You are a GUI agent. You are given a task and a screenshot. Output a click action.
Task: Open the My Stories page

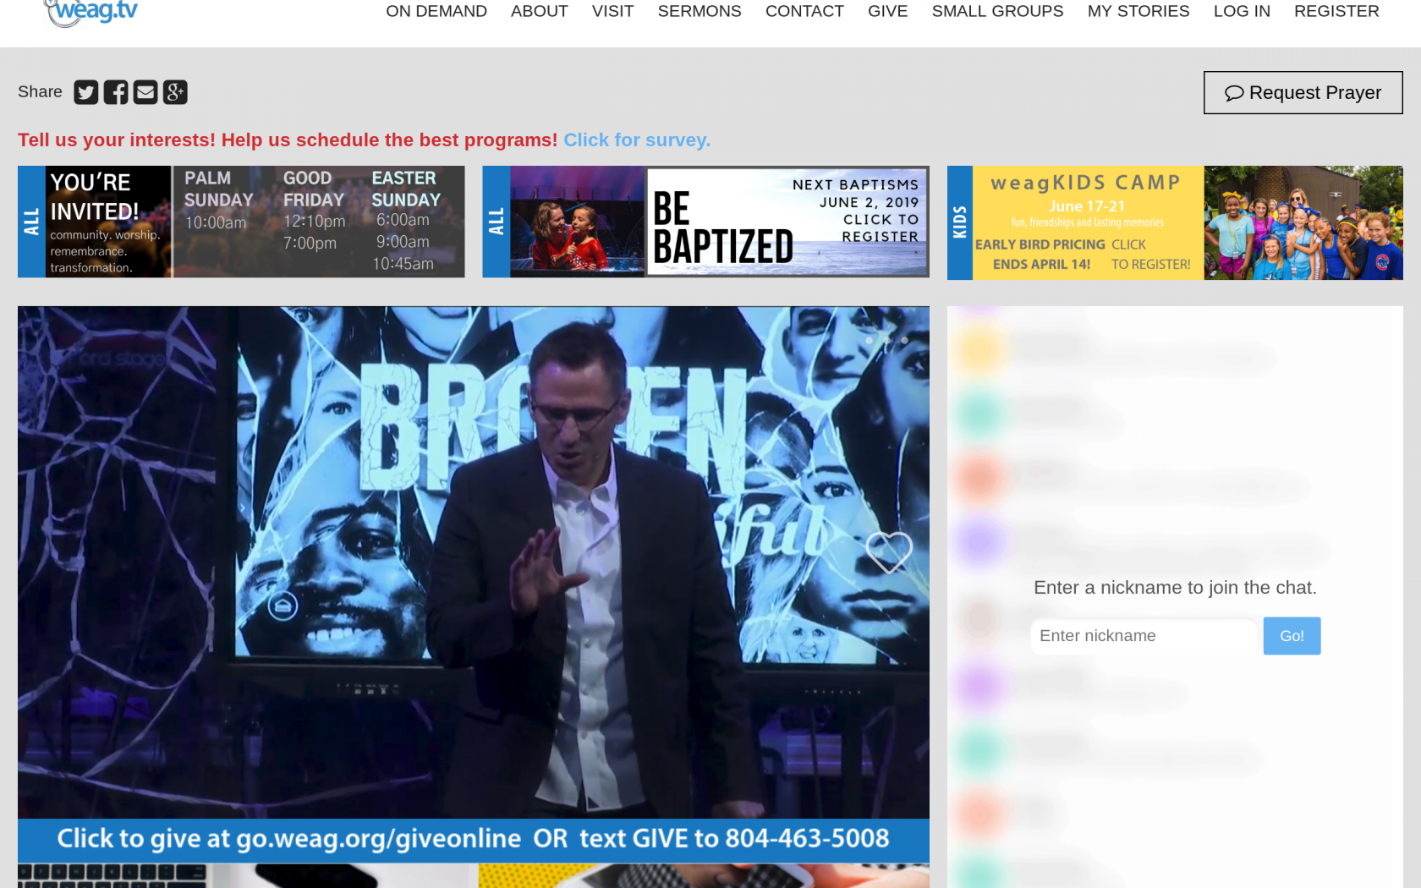[x=1138, y=12]
